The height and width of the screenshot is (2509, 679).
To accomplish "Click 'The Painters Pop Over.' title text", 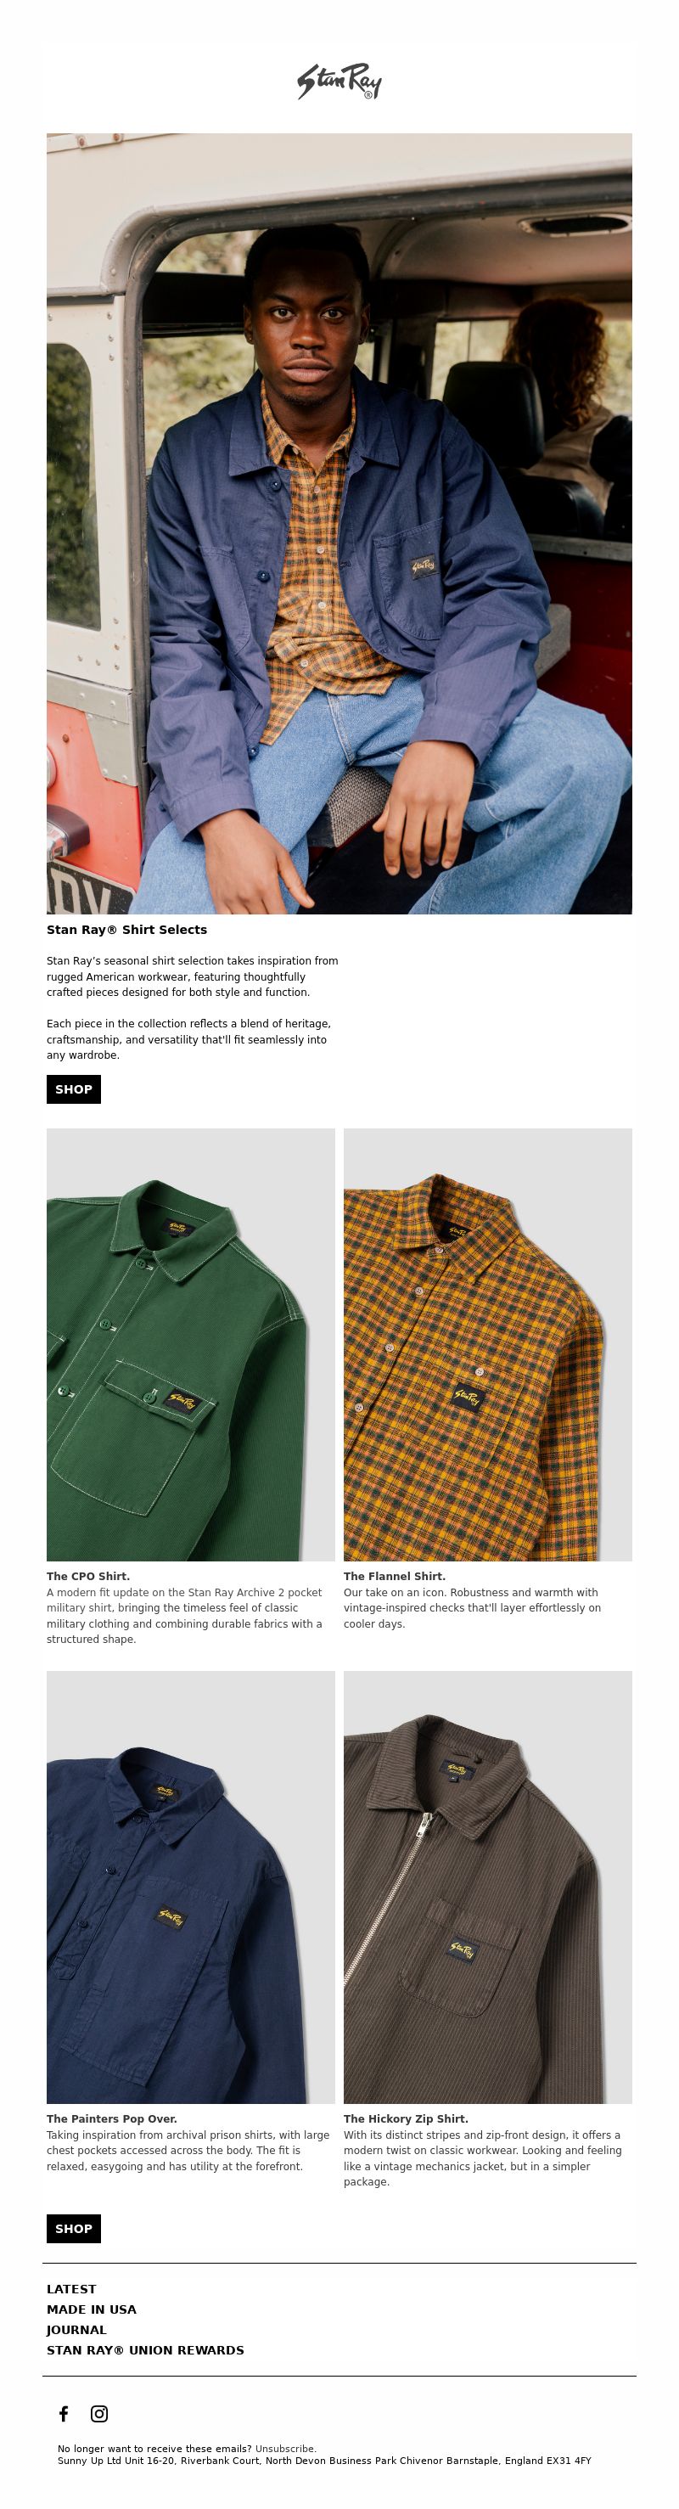I will [112, 2118].
